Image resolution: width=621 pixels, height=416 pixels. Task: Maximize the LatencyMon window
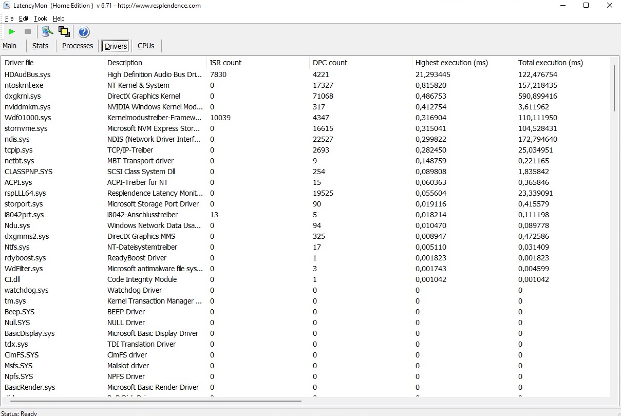[x=586, y=6]
